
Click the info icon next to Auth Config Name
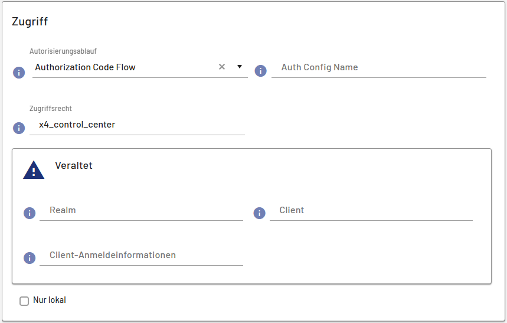pyautogui.click(x=260, y=71)
